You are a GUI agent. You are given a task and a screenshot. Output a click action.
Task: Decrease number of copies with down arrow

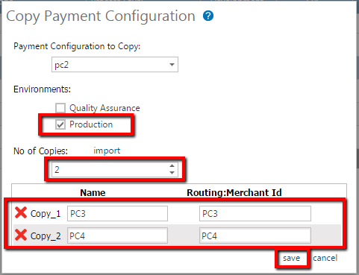(x=172, y=173)
